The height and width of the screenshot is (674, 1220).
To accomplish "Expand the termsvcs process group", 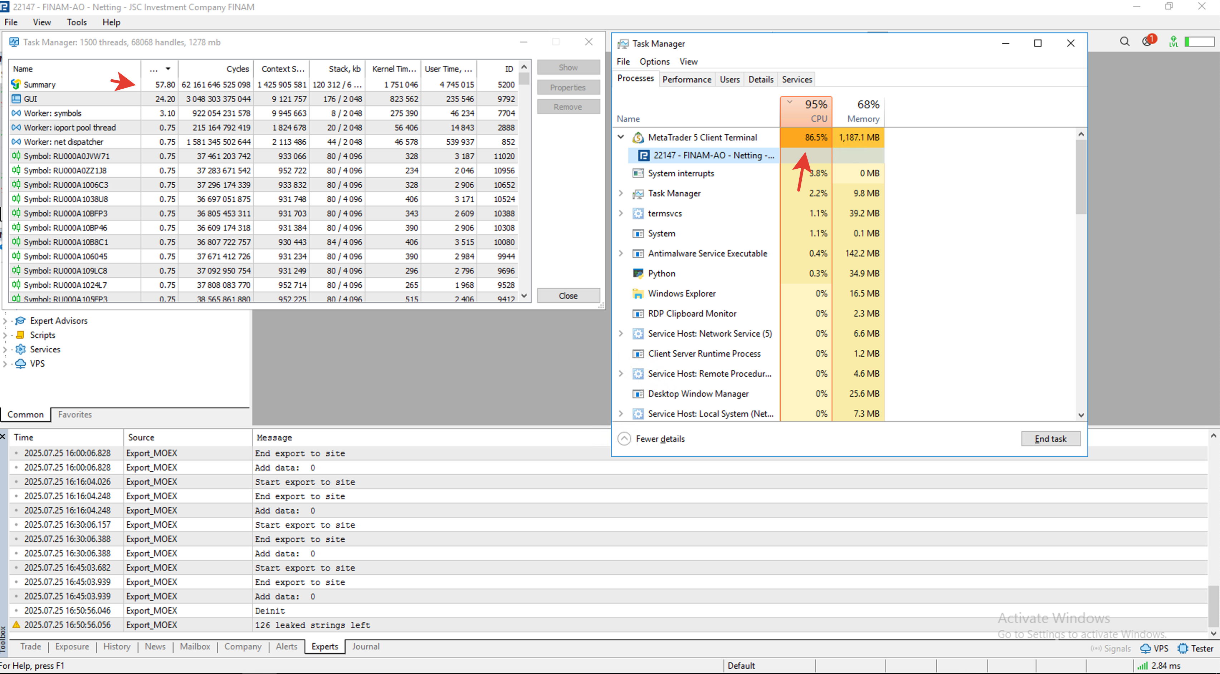I will [621, 213].
